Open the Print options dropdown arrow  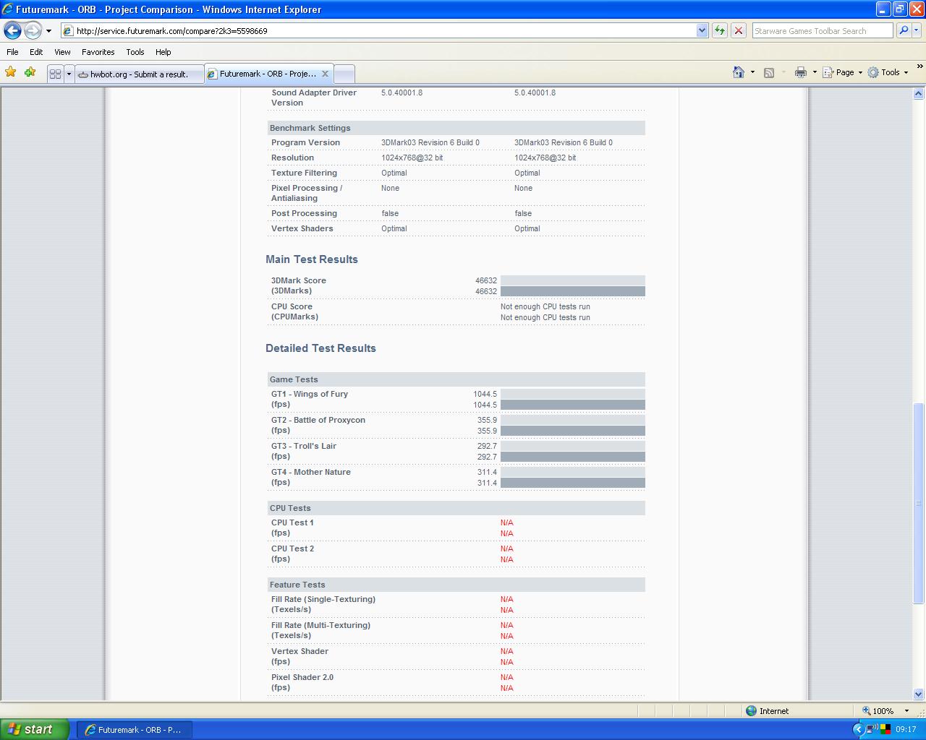[815, 72]
